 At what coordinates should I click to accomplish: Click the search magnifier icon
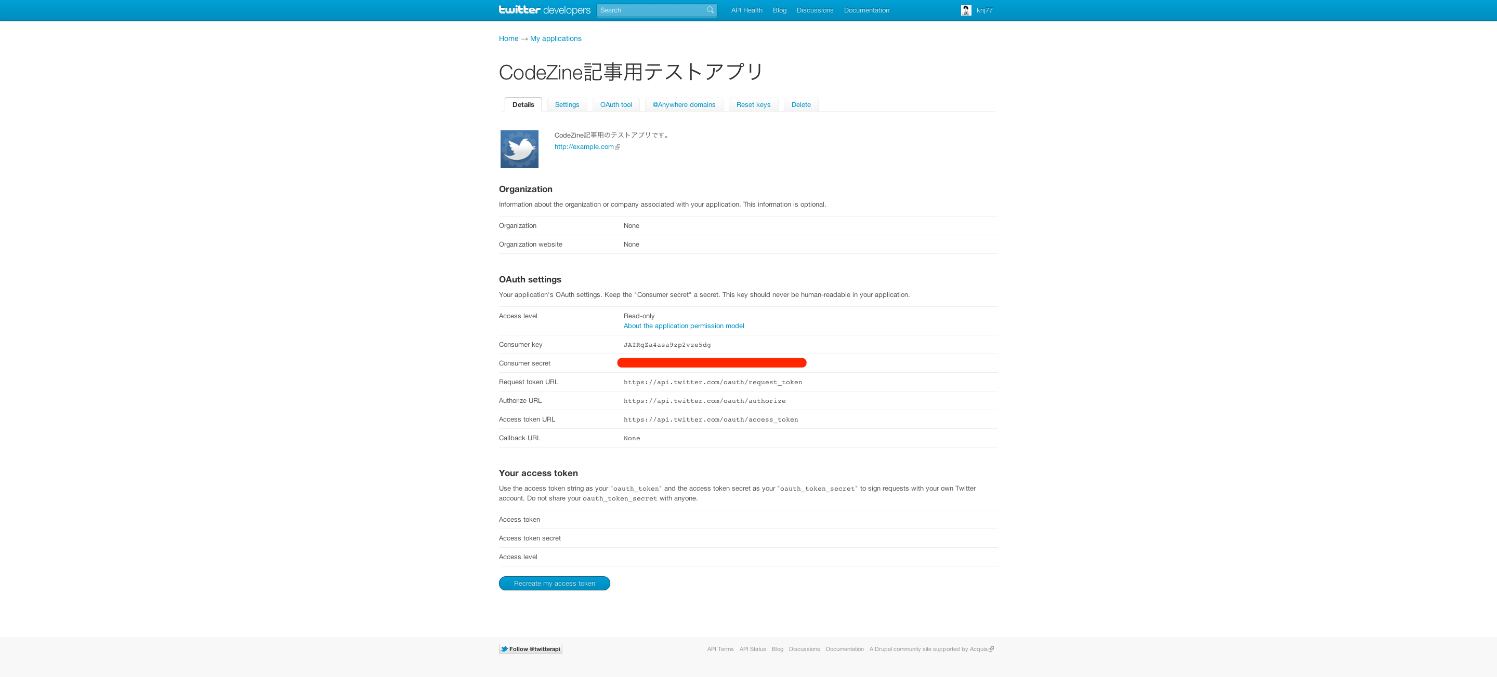[x=710, y=10]
